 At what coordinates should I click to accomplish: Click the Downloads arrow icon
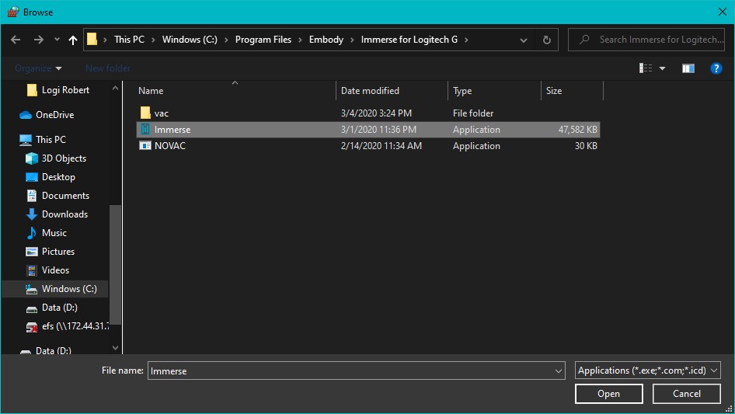(x=31, y=214)
